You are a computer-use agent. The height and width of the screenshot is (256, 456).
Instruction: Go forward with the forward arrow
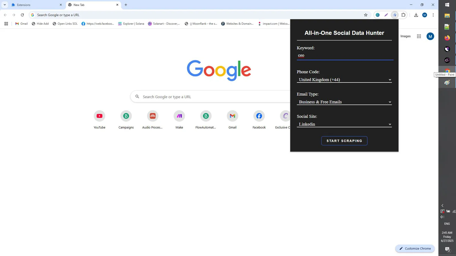tap(14, 15)
